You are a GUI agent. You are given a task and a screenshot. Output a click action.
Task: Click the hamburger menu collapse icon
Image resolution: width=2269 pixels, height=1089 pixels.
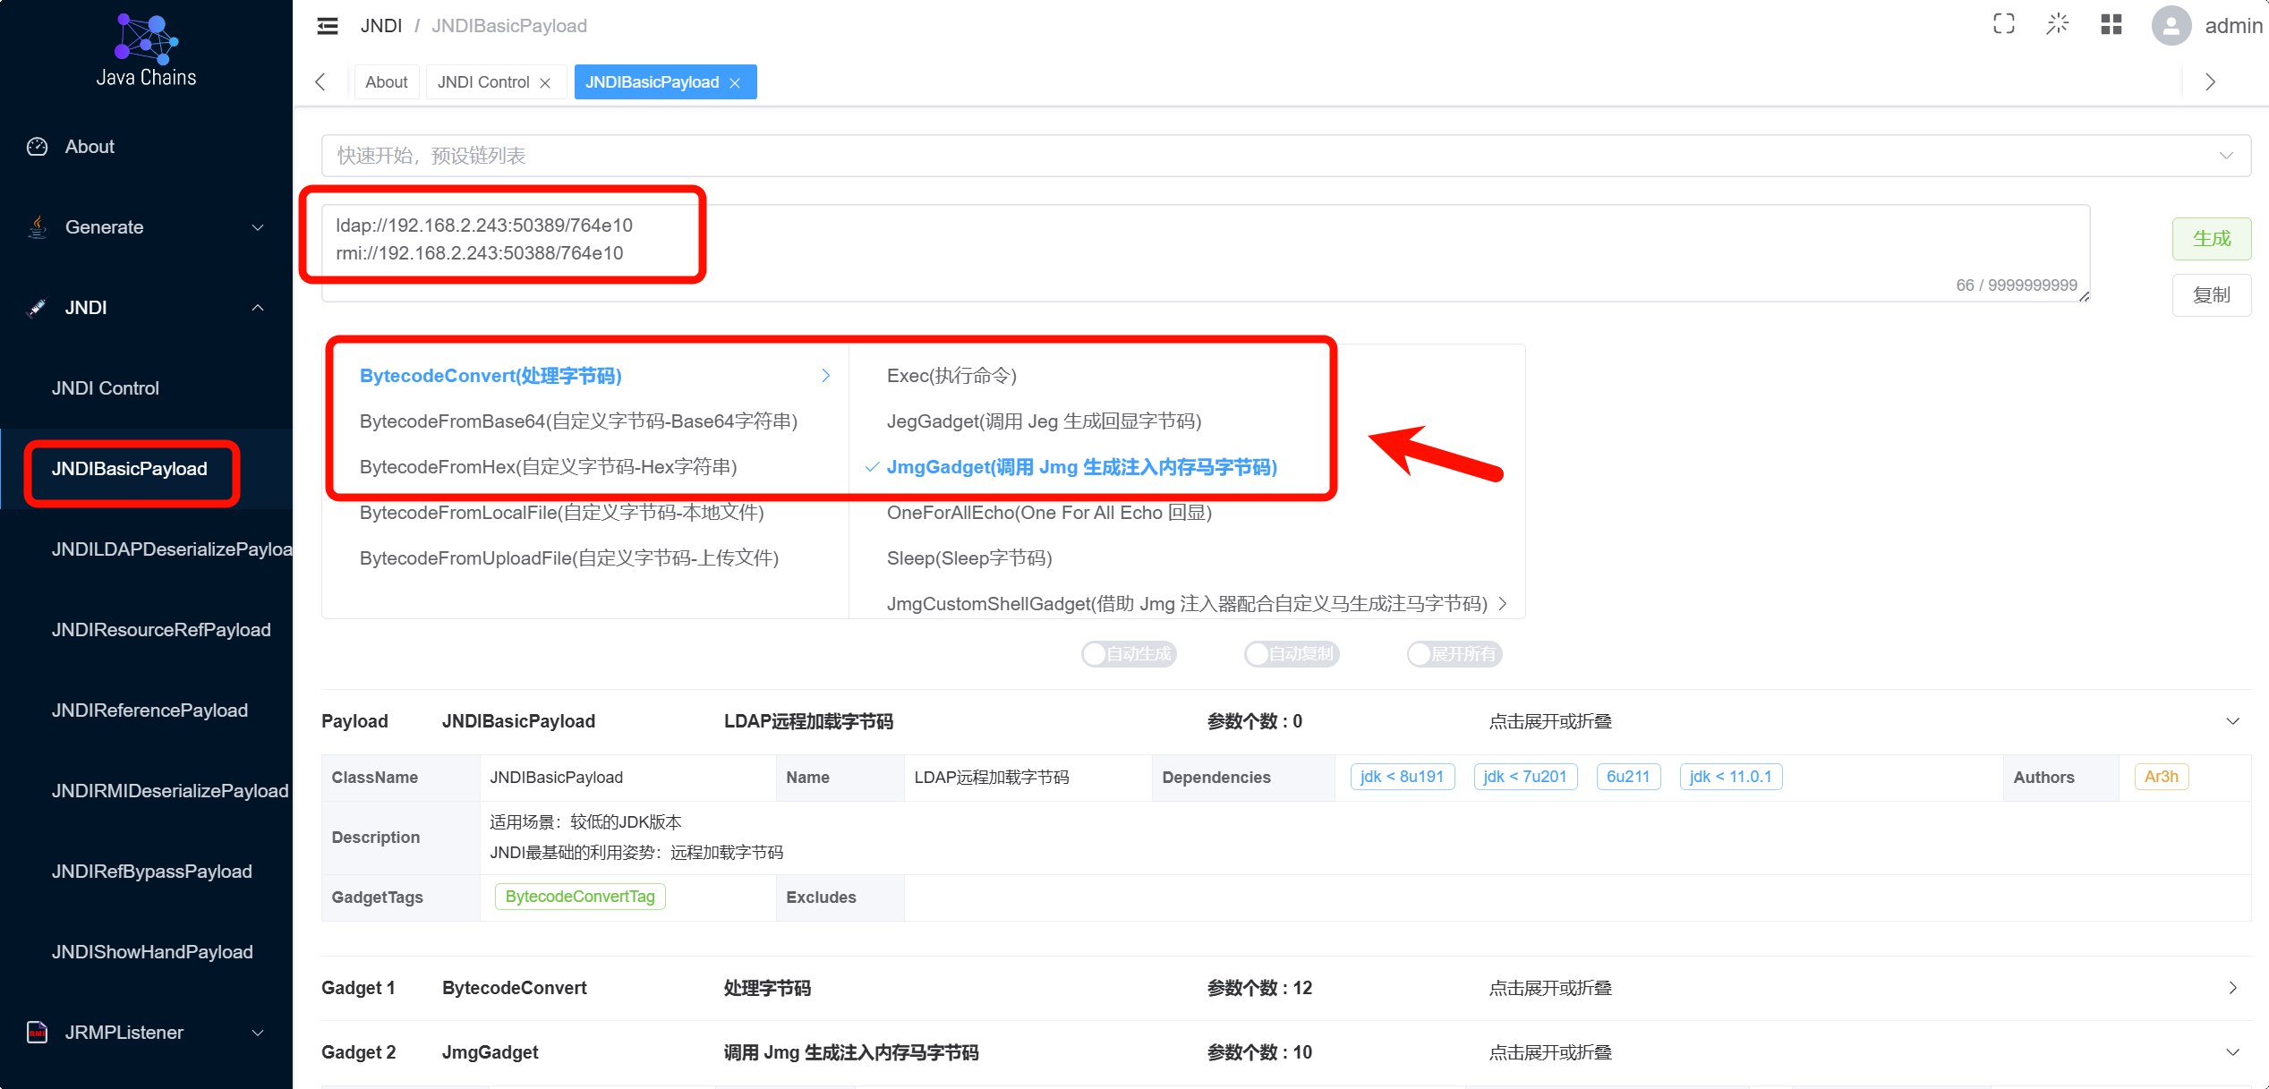point(328,26)
